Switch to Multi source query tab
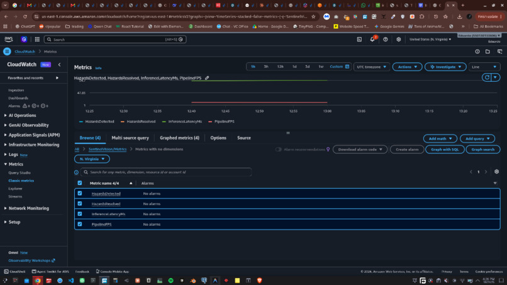 pyautogui.click(x=130, y=138)
